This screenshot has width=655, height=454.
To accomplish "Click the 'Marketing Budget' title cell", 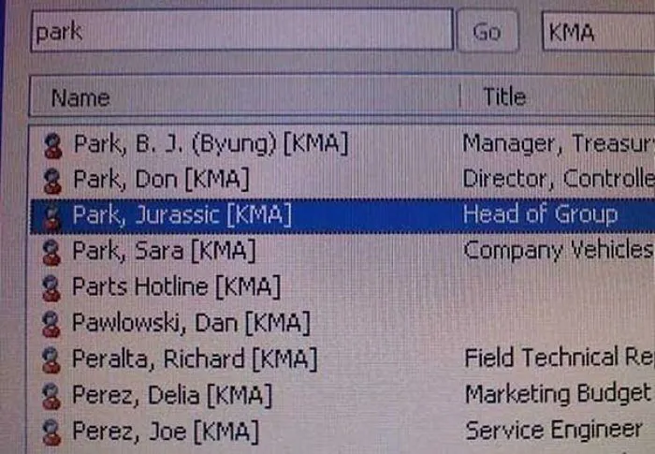I will click(558, 395).
